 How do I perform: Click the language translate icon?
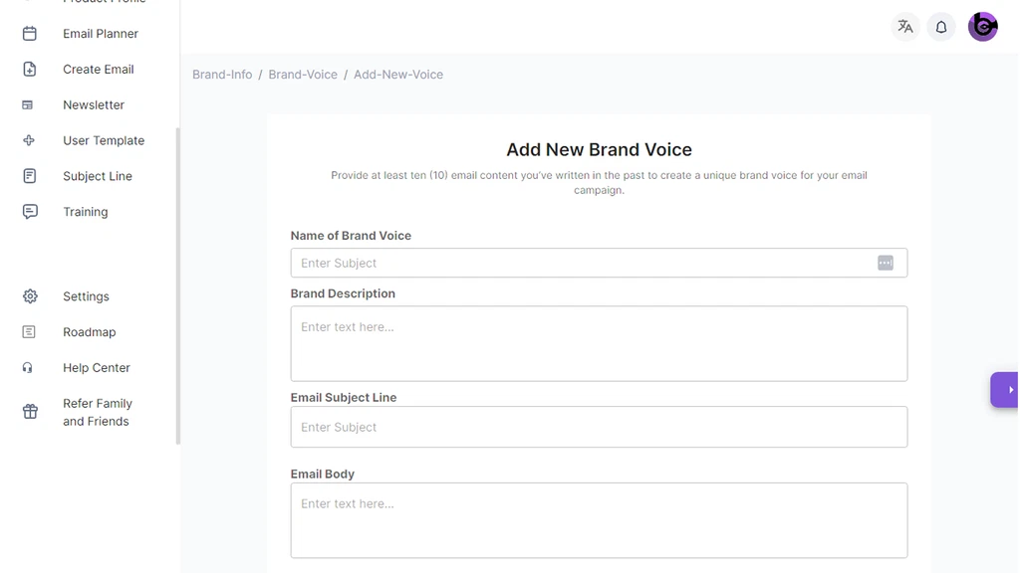pos(904,27)
